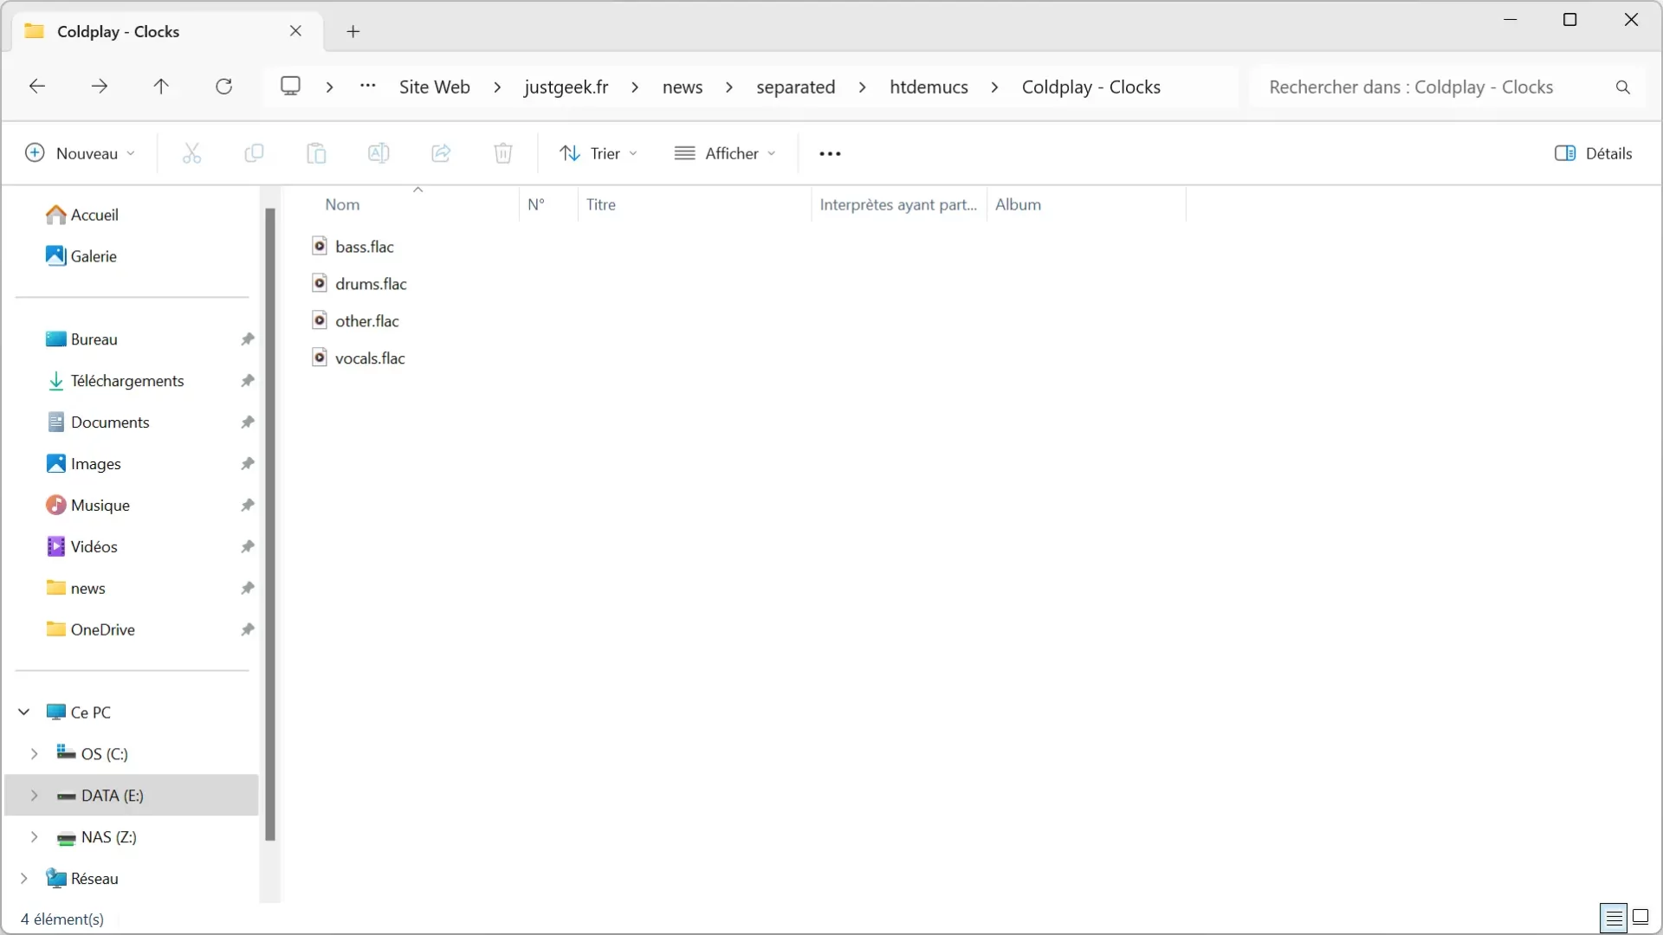1663x935 pixels.
Task: Open the more options ellipsis in toolbar
Action: coord(830,153)
